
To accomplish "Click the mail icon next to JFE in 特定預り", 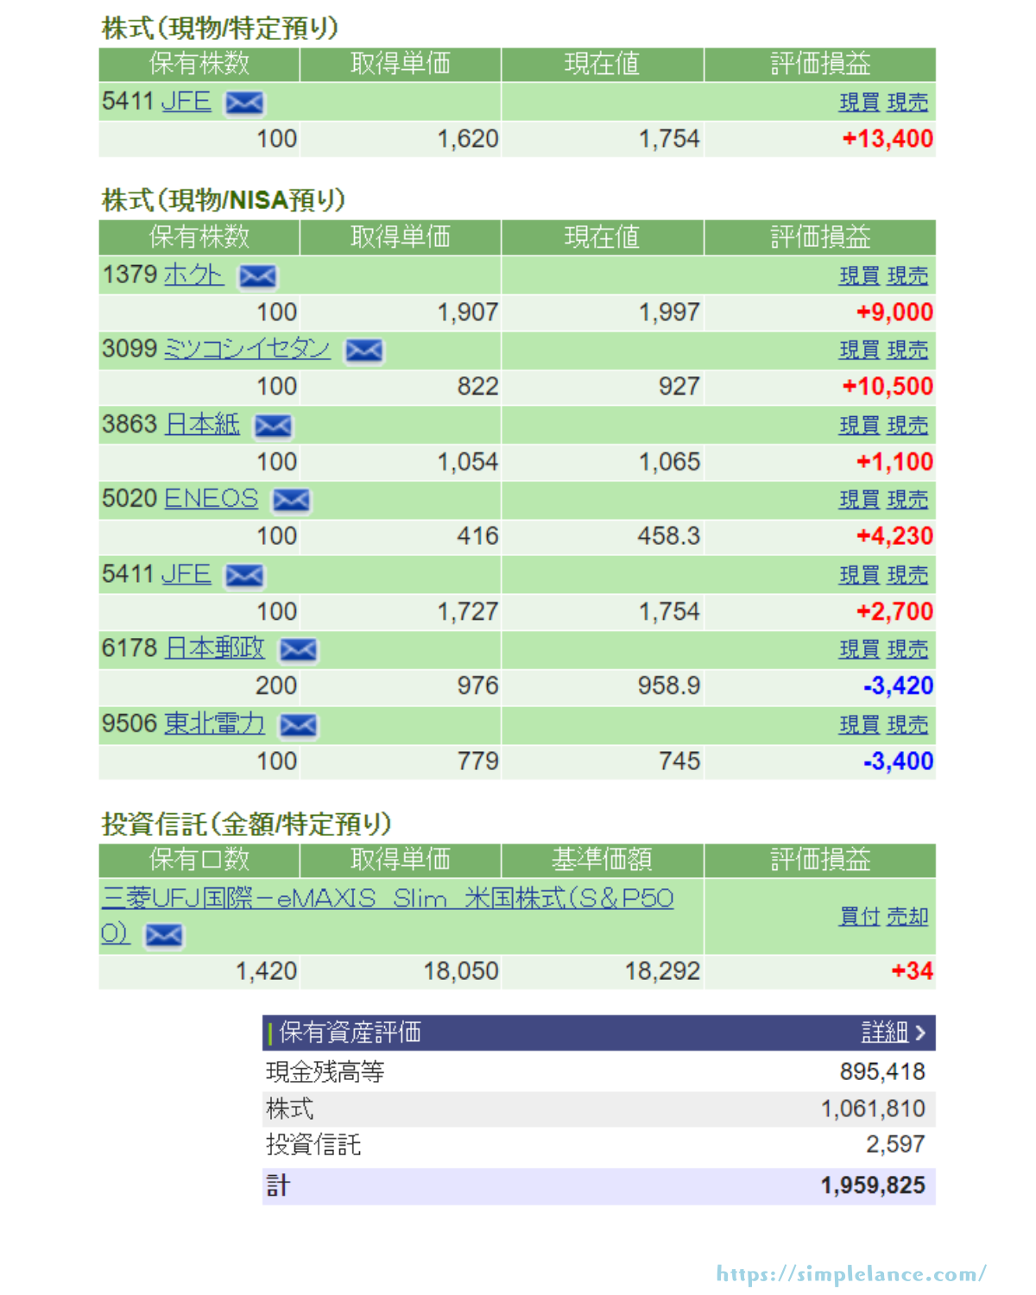I will [244, 104].
